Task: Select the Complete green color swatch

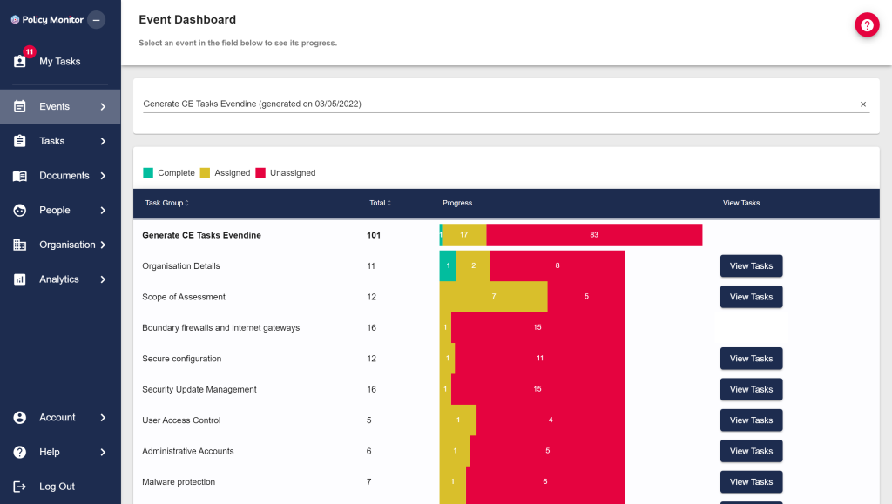Action: click(147, 172)
